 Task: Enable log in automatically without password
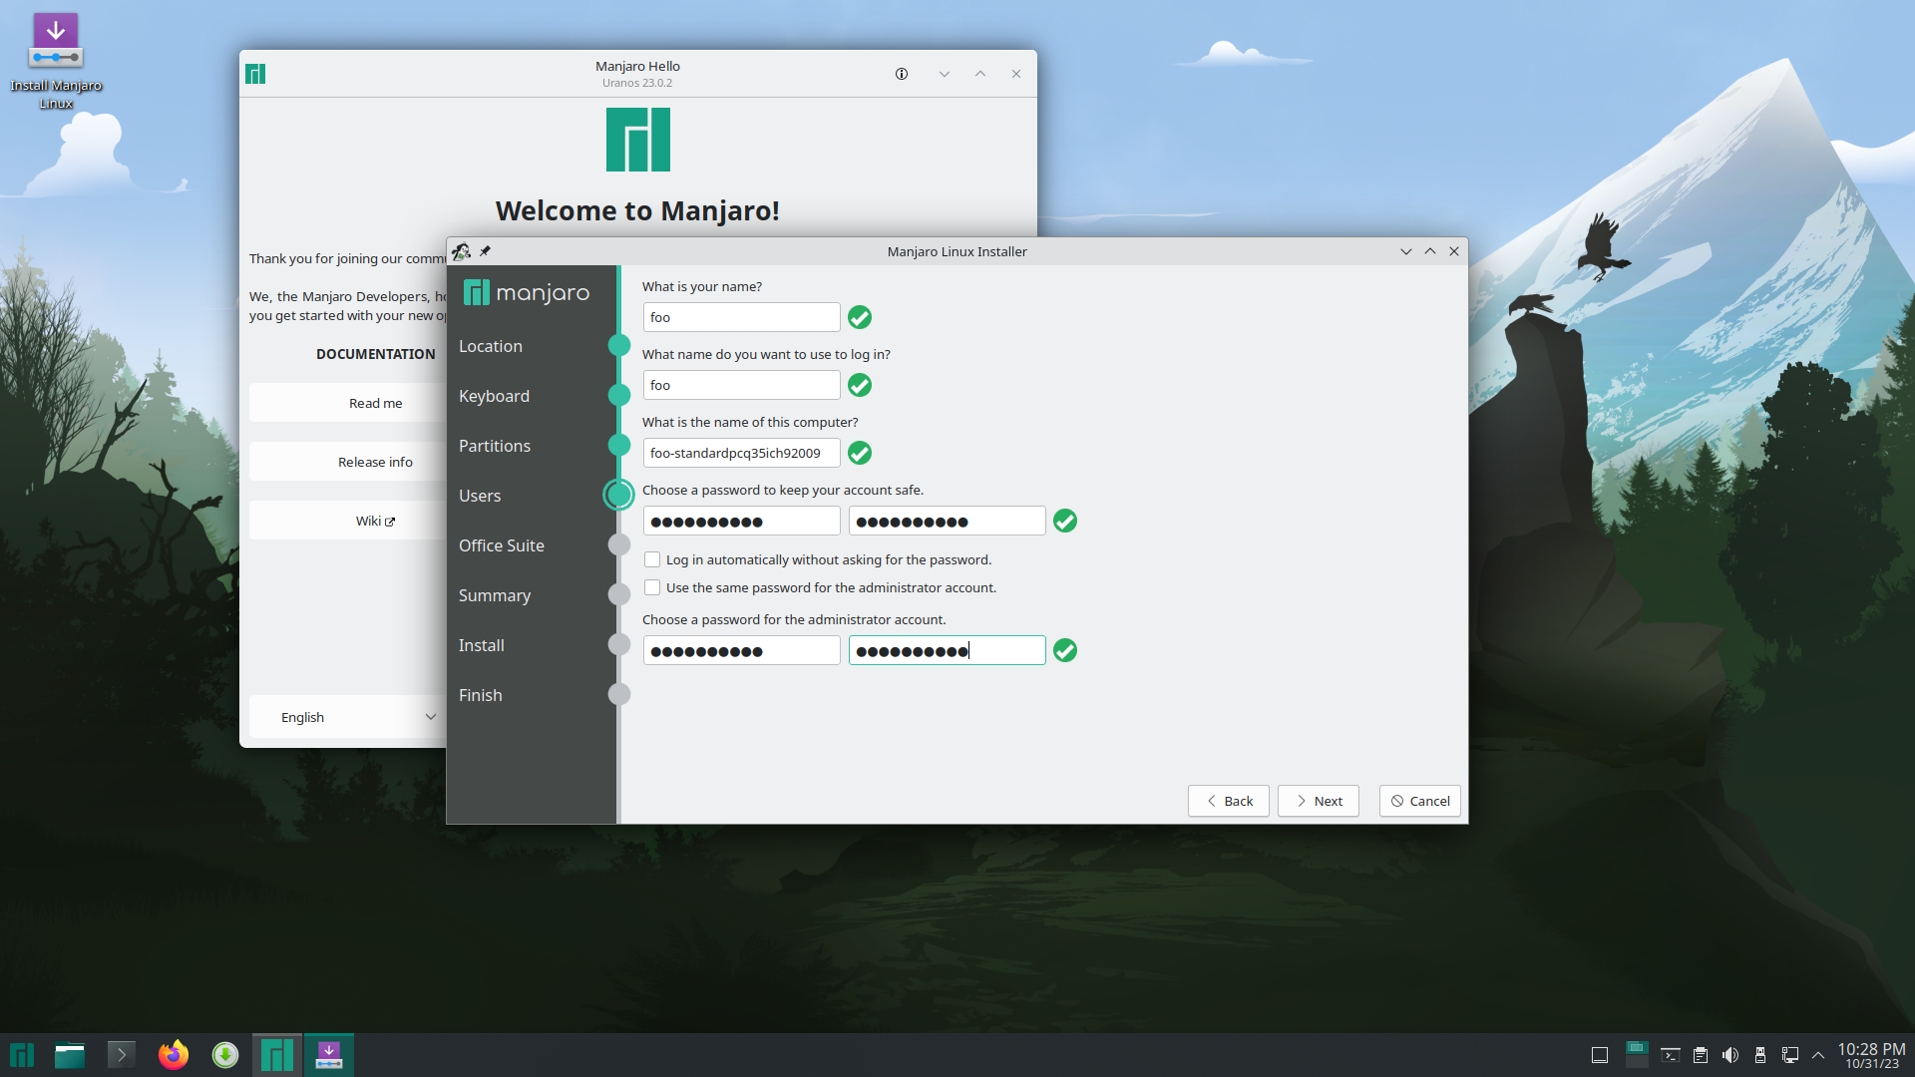652,559
